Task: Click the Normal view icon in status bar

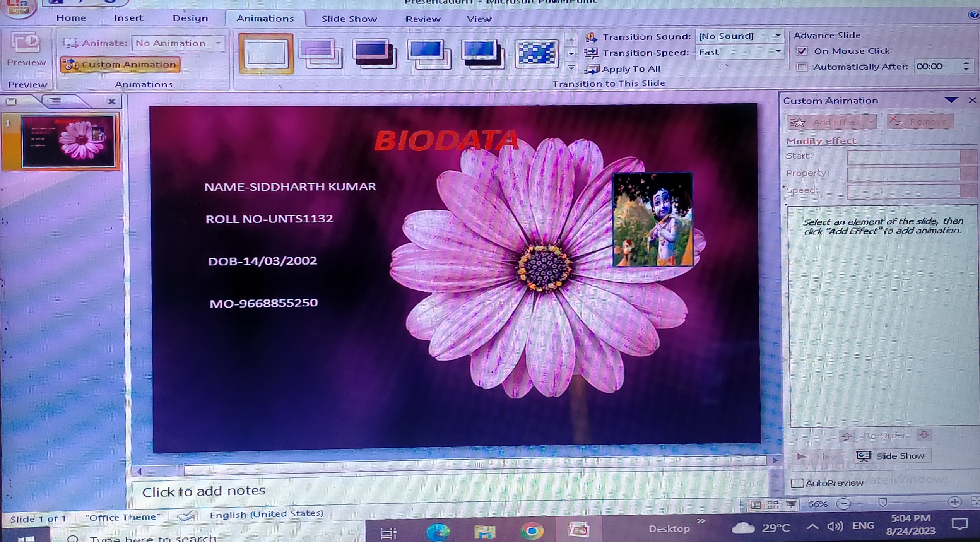Action: pos(755,504)
